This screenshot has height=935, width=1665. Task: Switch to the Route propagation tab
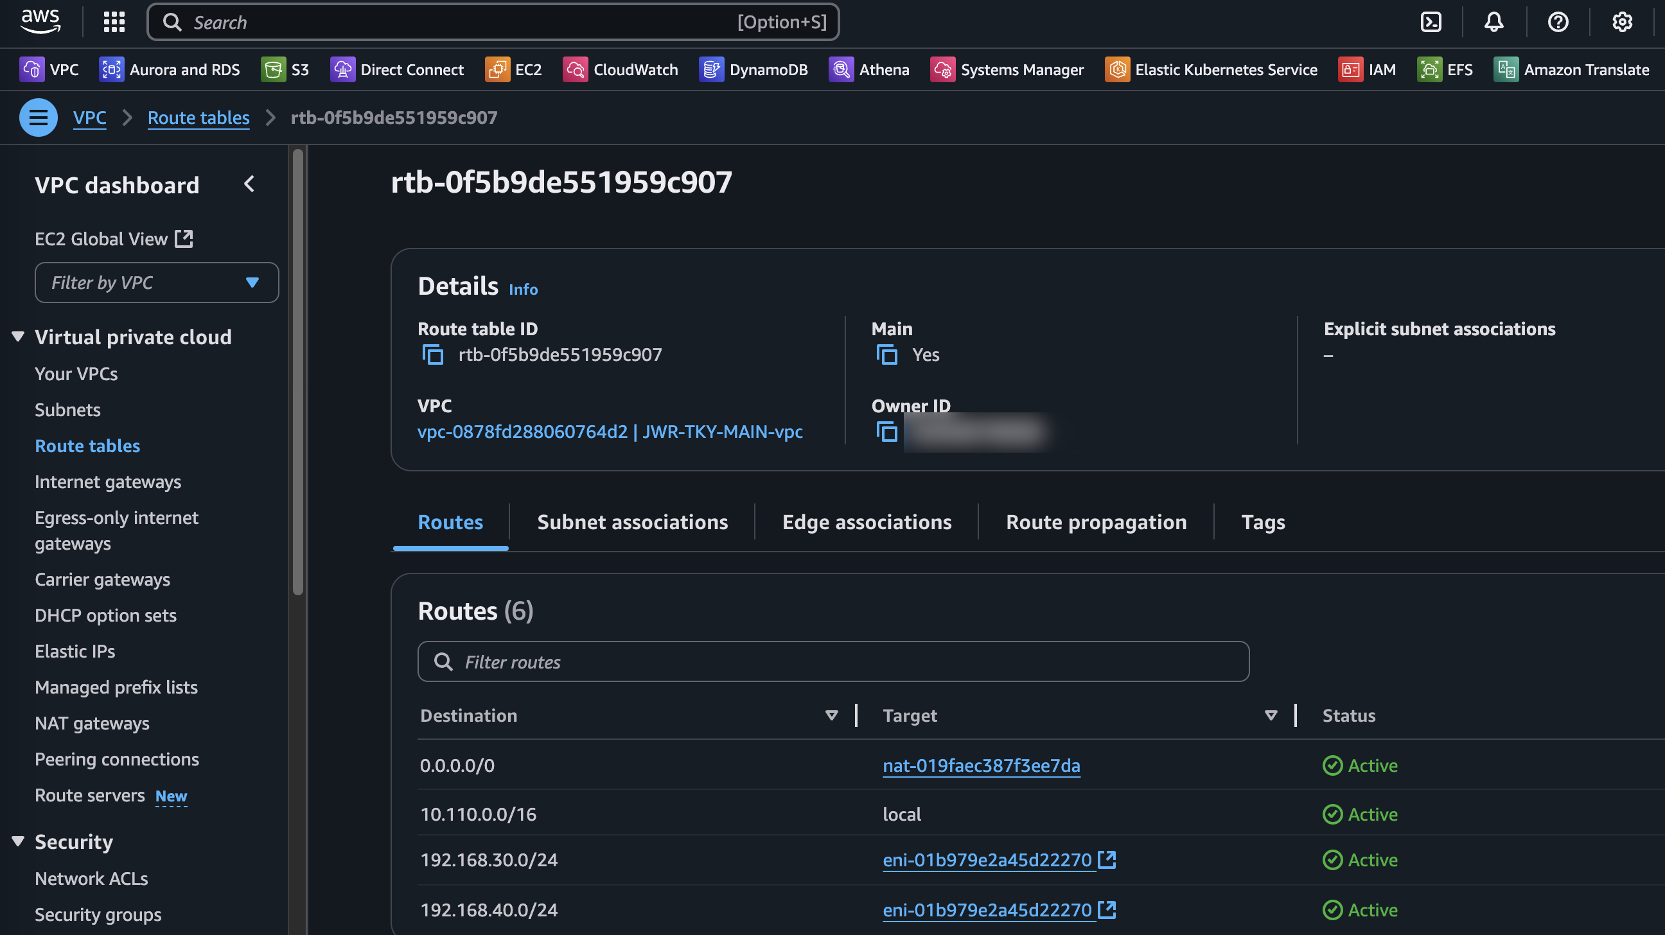1096,522
